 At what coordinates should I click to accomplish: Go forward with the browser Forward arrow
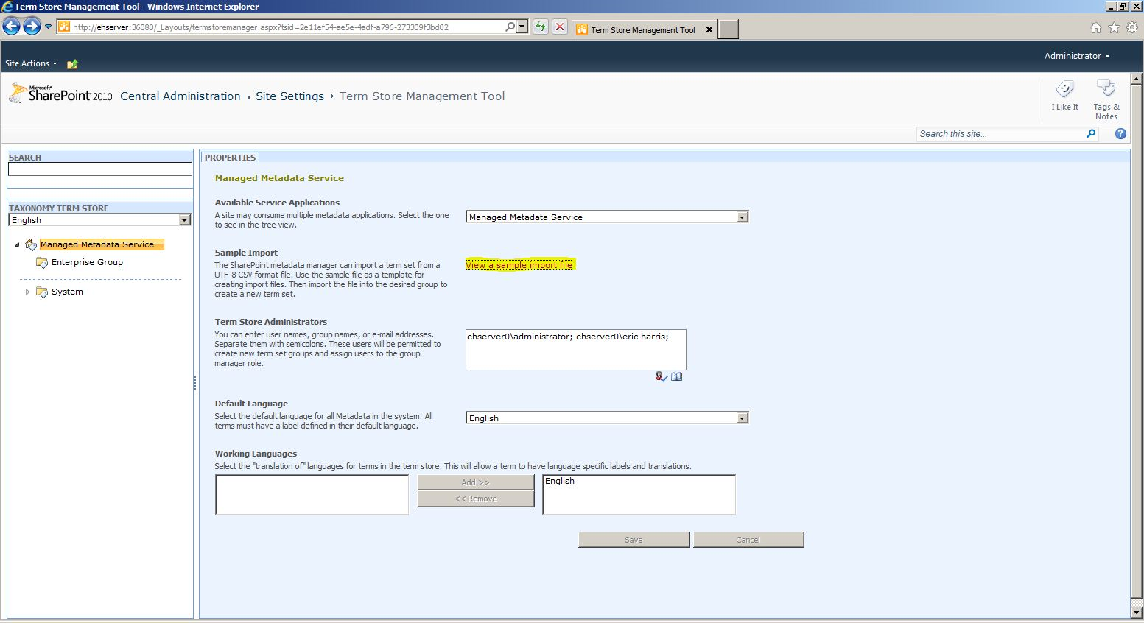[32, 27]
